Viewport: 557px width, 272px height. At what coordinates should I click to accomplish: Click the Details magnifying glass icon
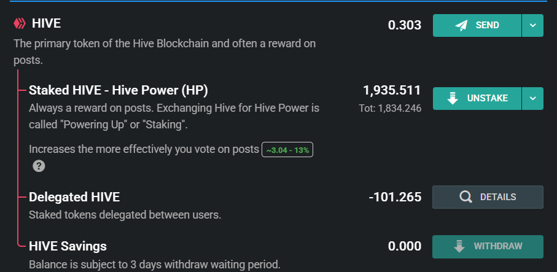pos(465,196)
